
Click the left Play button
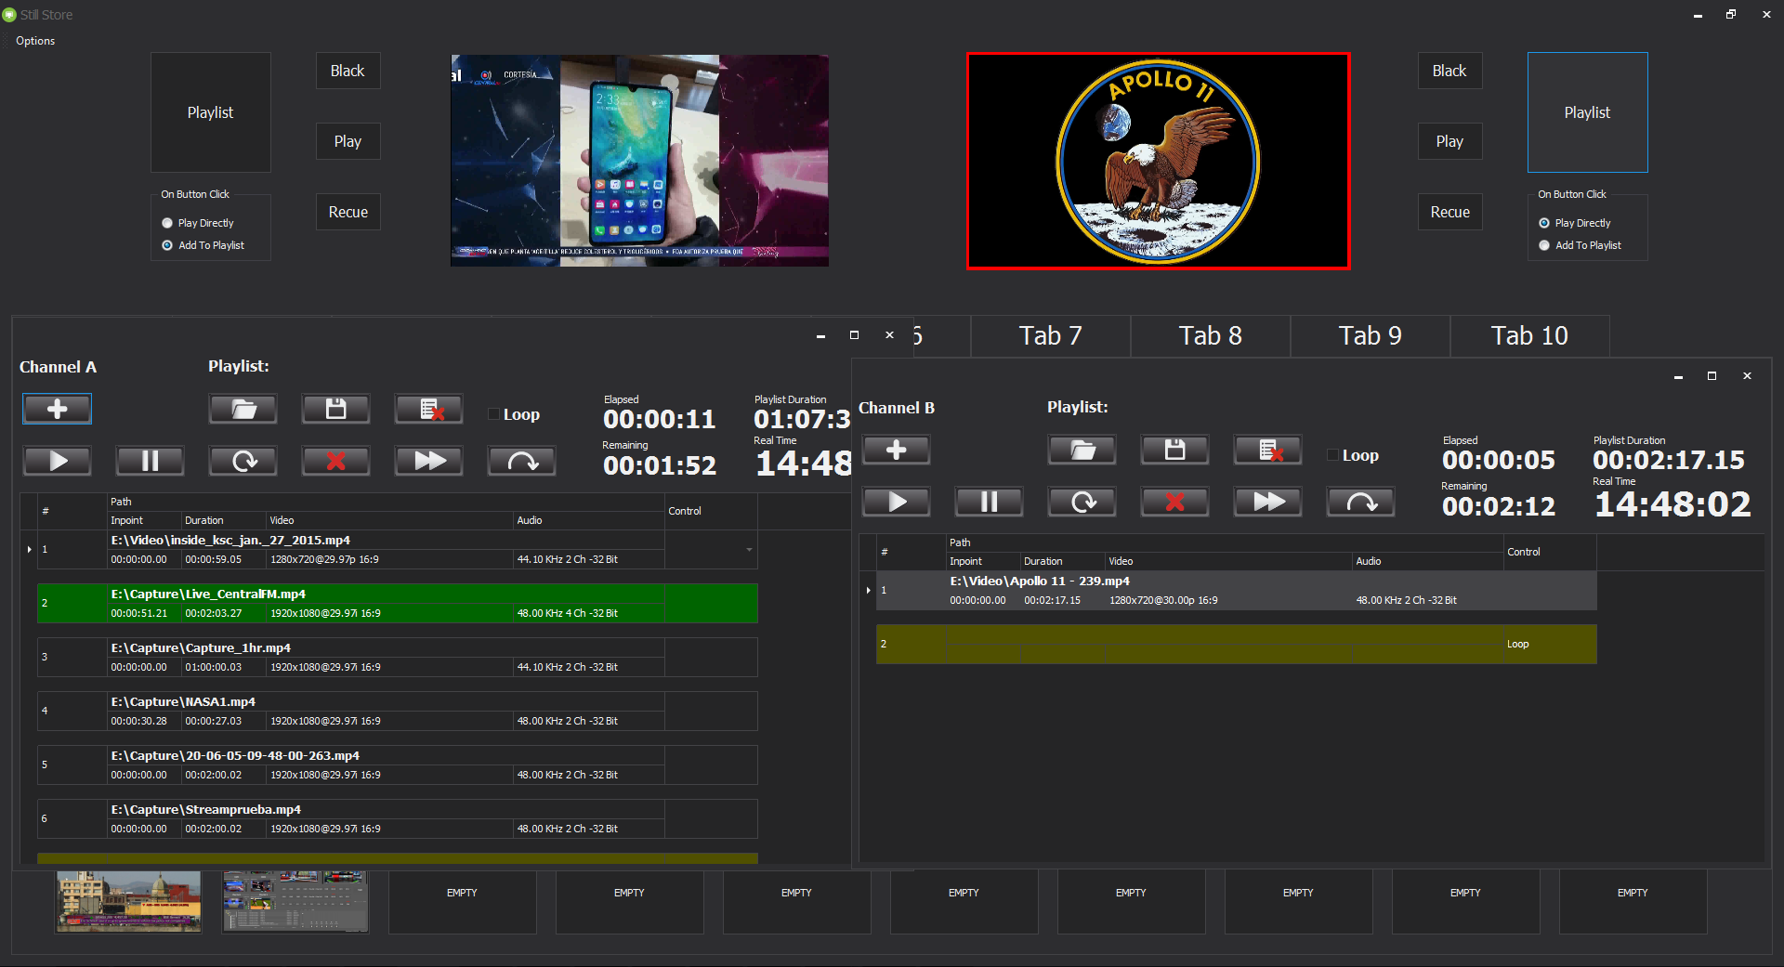(x=348, y=141)
